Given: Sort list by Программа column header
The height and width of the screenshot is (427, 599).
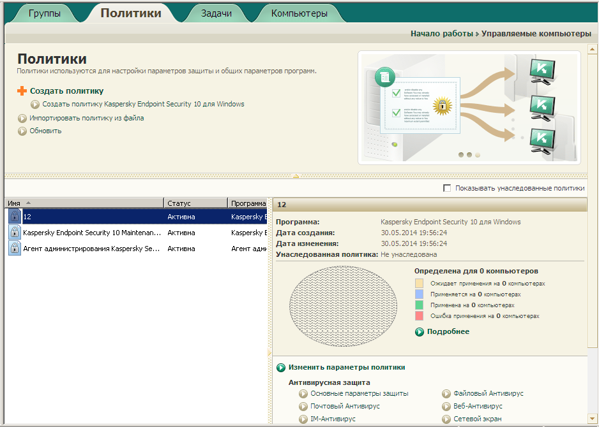Looking at the screenshot, I should [x=248, y=203].
